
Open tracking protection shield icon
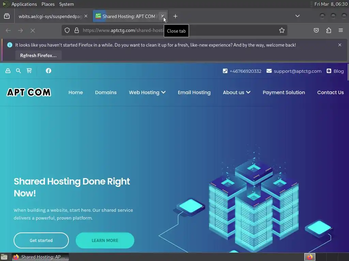[x=67, y=30]
